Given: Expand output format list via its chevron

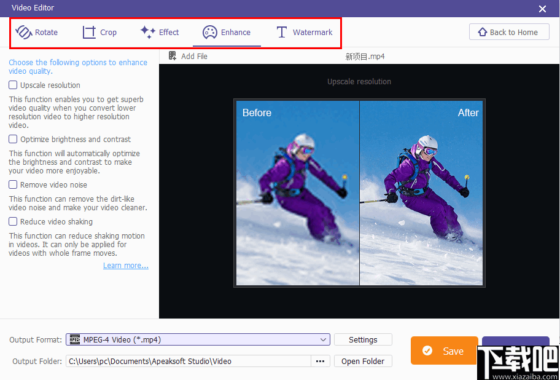Looking at the screenshot, I should pos(324,339).
